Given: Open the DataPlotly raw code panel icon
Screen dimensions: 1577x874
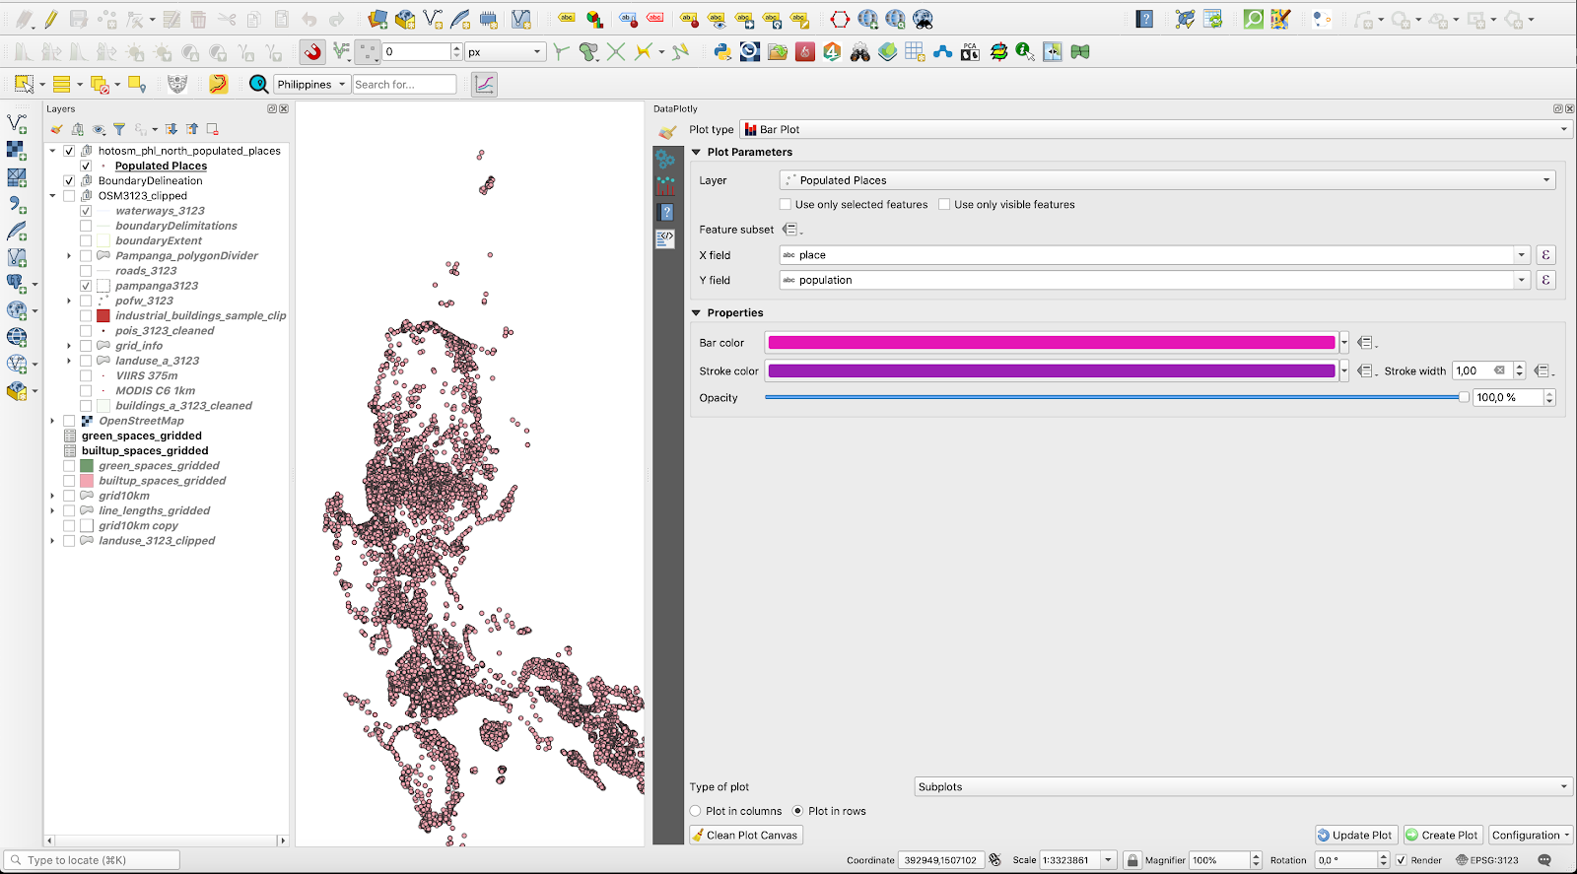Looking at the screenshot, I should (666, 237).
